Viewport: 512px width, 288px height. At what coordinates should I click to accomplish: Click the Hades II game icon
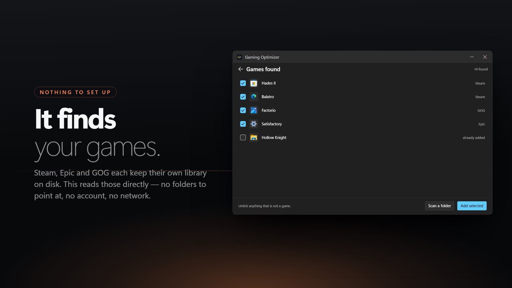coord(254,83)
